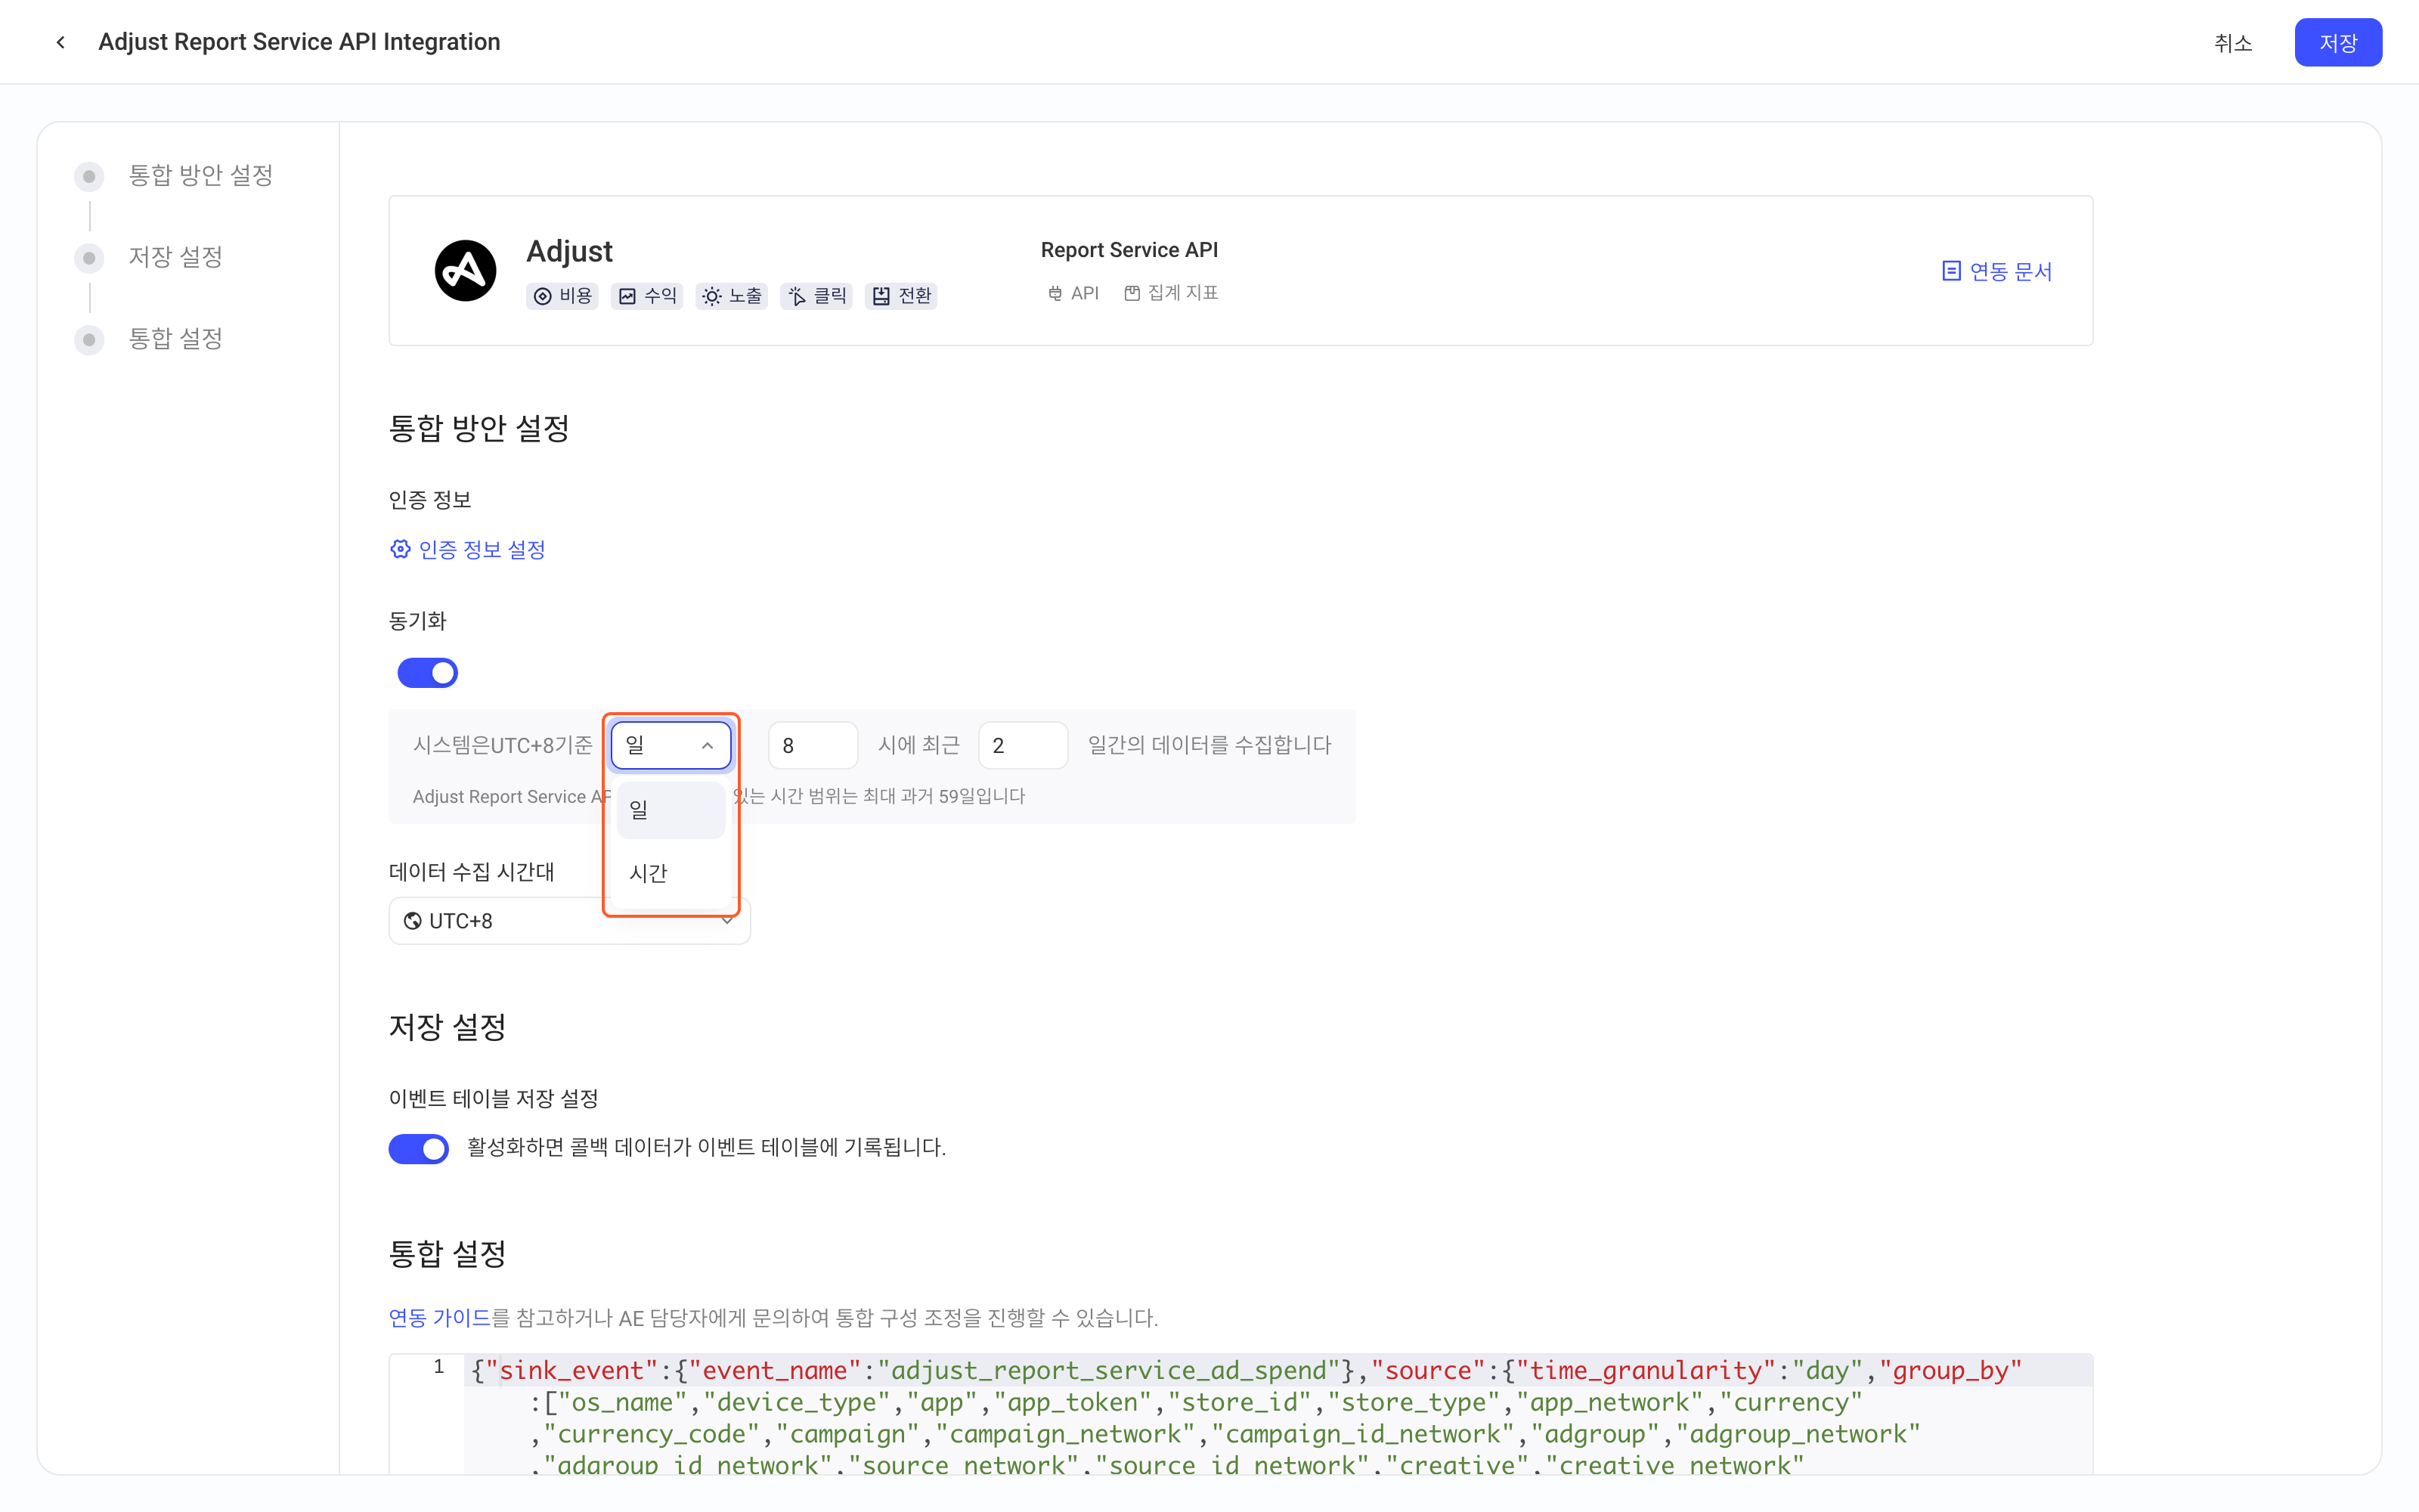Open the 연동 가이드 link
This screenshot has height=1512, width=2419.
(440, 1318)
